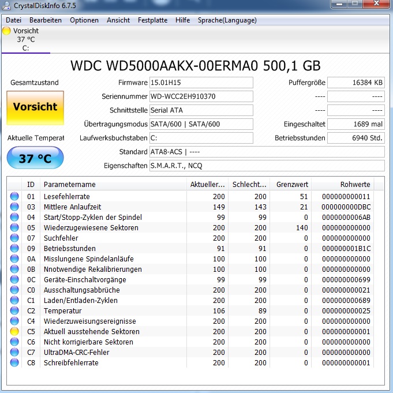
Task: Click the status circle for ID 09 Betriebsstunden
Action: tap(14, 248)
